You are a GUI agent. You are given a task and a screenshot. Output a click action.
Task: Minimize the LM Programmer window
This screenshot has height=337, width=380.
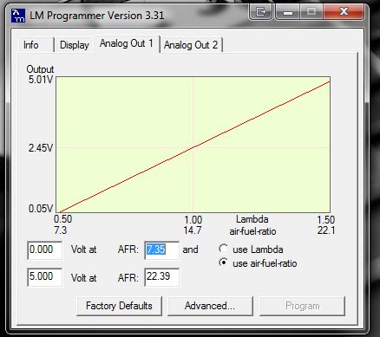pyautogui.click(x=288, y=12)
